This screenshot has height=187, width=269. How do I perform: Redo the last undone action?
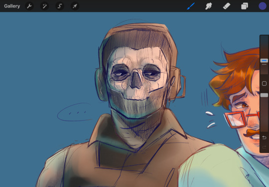point(264,147)
